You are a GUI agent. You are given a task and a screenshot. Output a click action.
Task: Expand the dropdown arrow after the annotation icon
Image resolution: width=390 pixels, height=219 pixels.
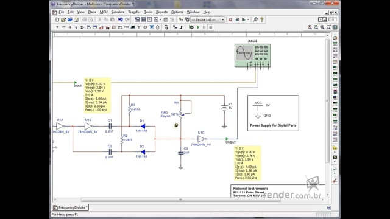248,19
